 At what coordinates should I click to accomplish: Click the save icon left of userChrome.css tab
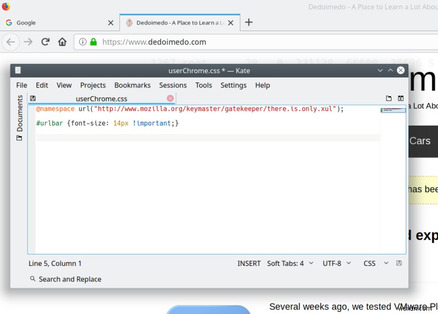(x=33, y=98)
